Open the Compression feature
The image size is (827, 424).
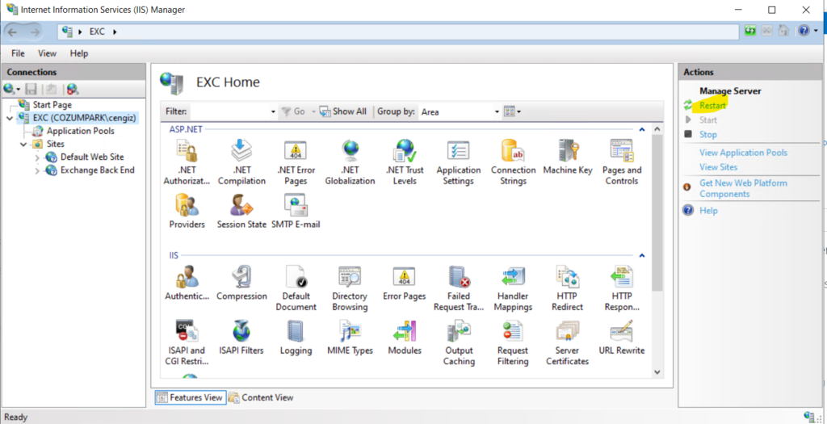(241, 283)
